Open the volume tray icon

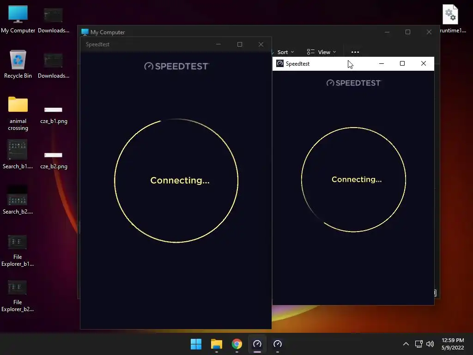click(x=430, y=344)
